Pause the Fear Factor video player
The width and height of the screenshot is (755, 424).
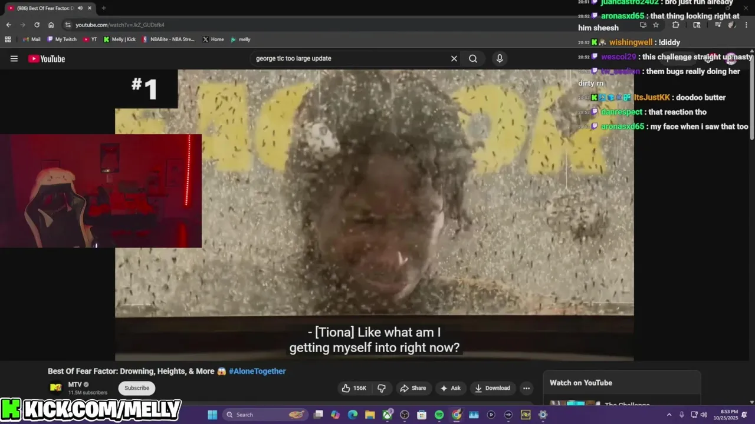pyautogui.click(x=374, y=215)
